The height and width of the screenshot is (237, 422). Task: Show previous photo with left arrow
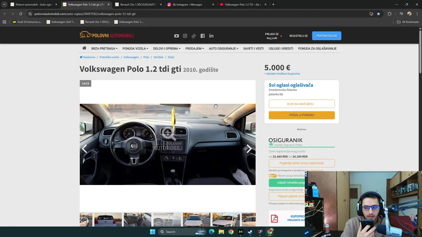point(85,149)
